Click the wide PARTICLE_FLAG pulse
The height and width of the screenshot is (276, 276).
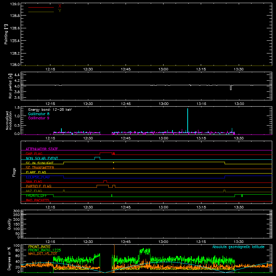pos(102,185)
